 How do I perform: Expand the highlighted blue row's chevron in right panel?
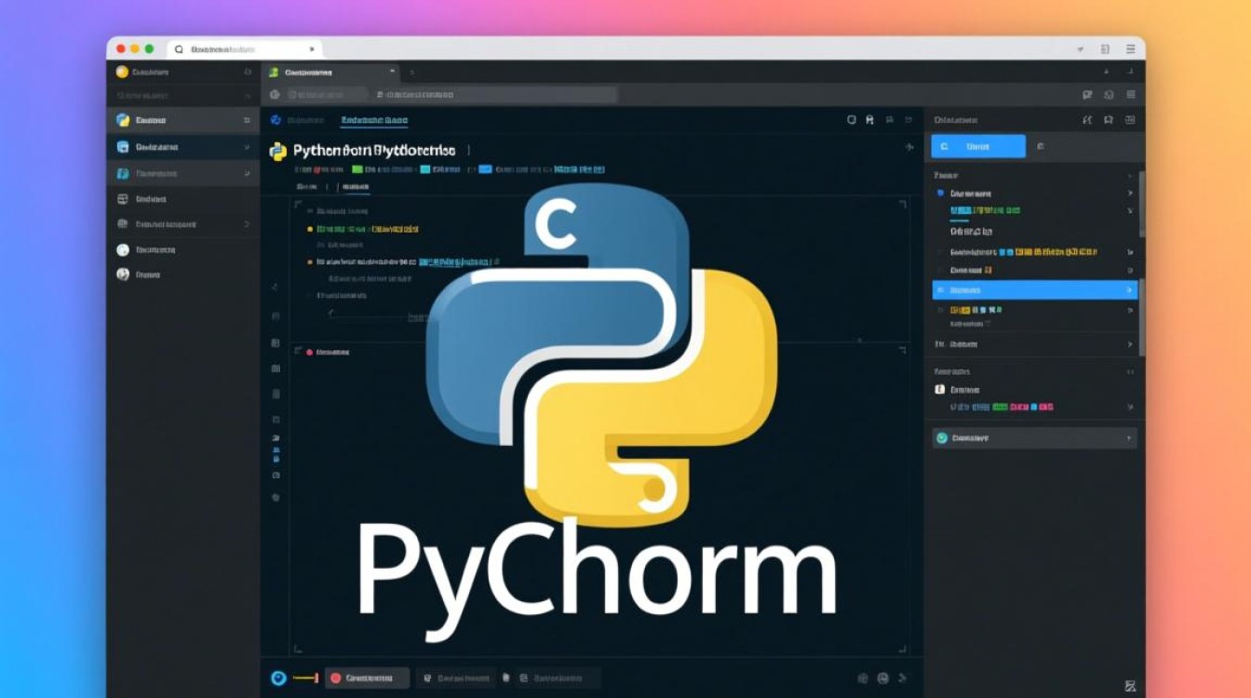point(1129,290)
